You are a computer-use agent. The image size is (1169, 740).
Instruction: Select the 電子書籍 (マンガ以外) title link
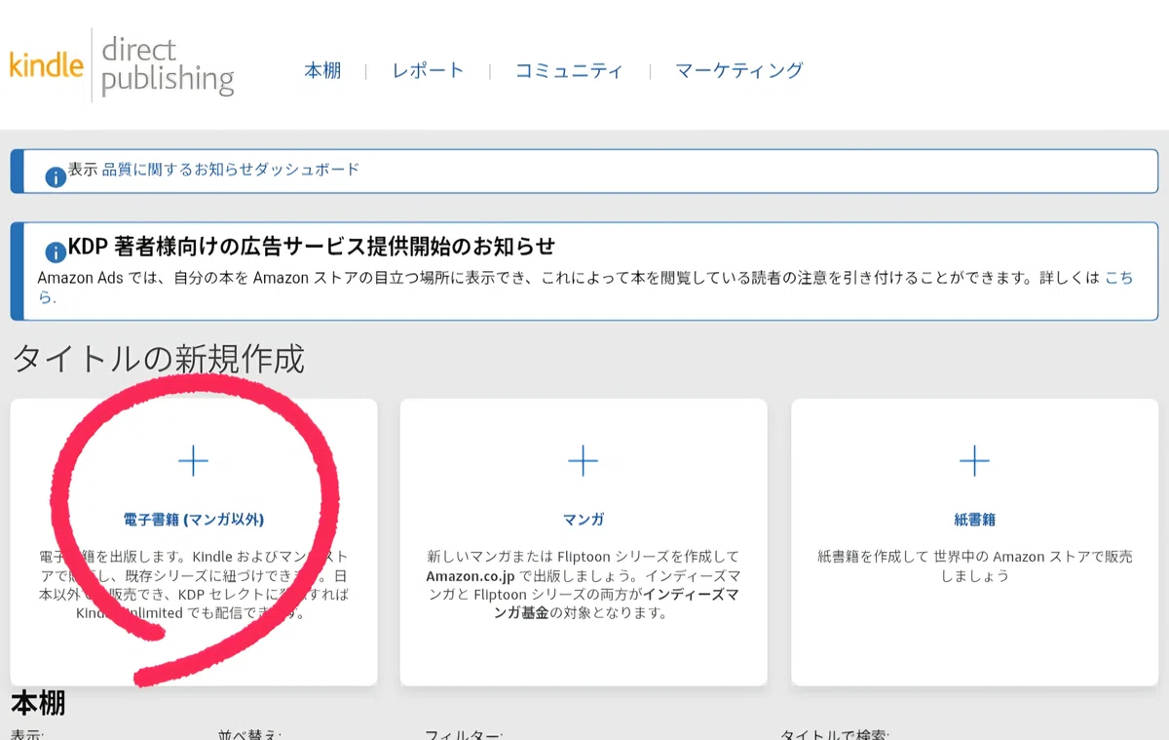194,520
